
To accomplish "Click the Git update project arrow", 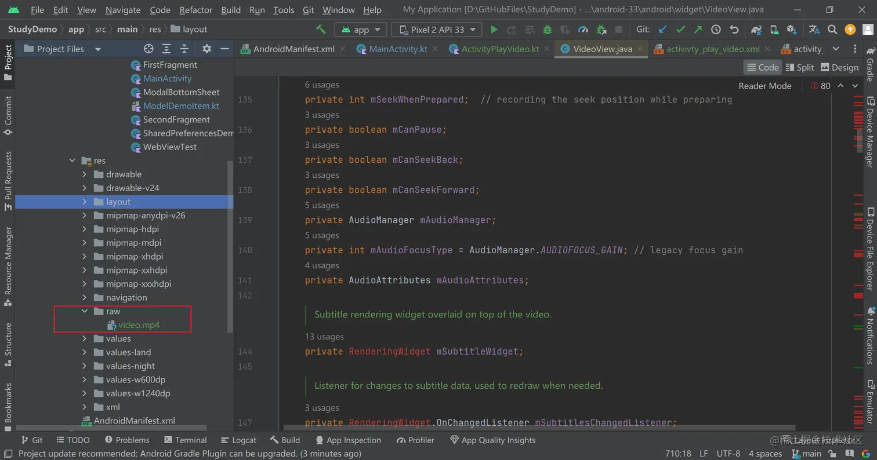I will pyautogui.click(x=662, y=30).
